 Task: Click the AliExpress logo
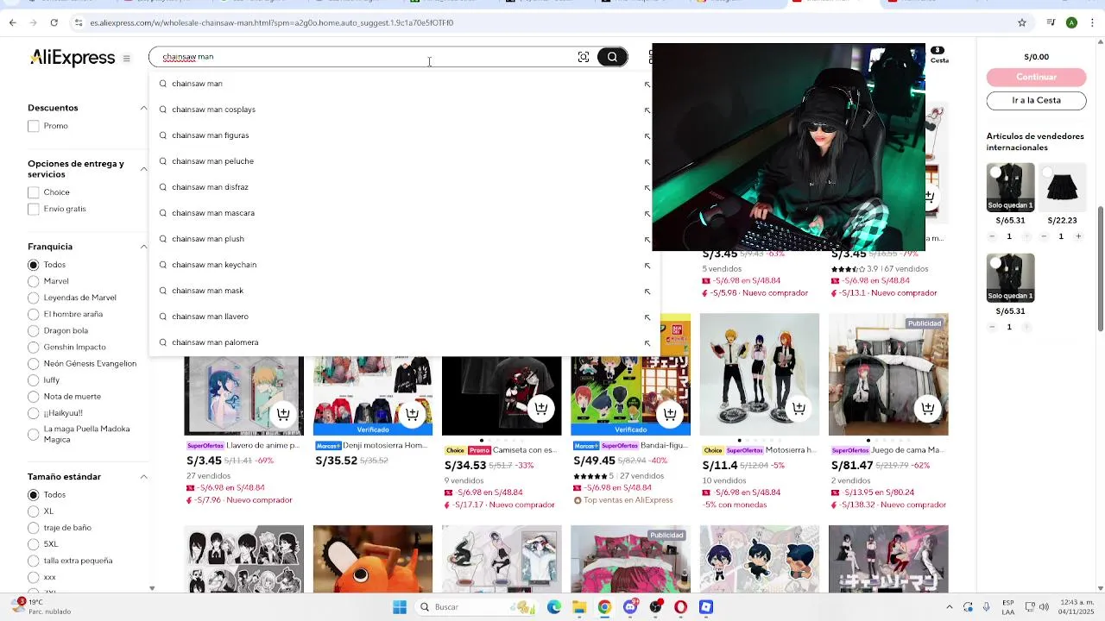73,58
